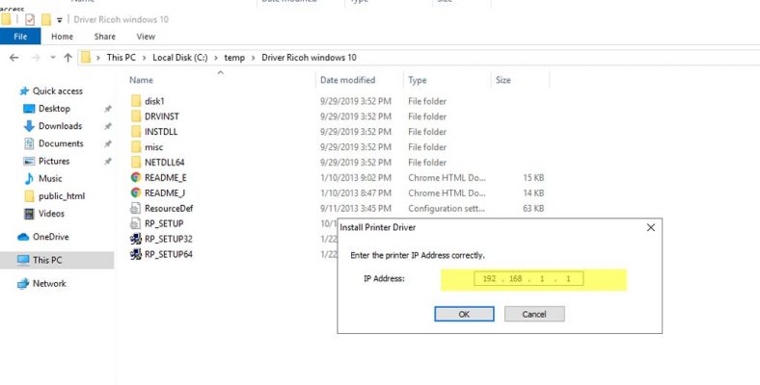Viewport: 760px width, 385px height.
Task: Open the disk1 folder
Action: coord(155,101)
